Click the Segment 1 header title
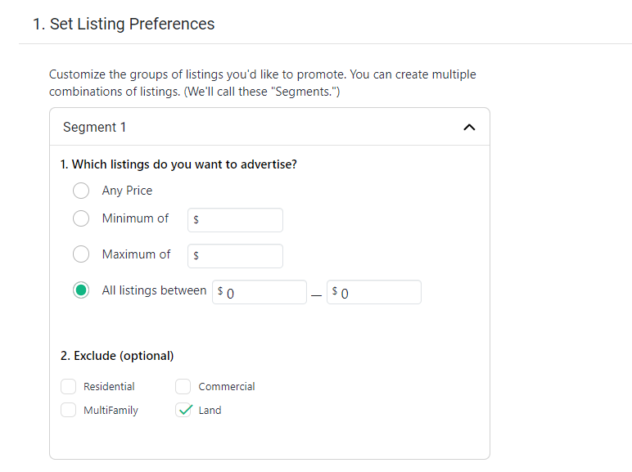 click(94, 128)
